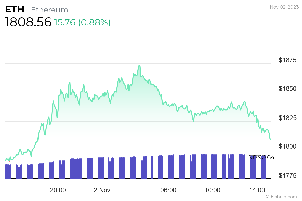Image resolution: width=302 pixels, height=201 pixels.
Task: Click the green 15.76 (0.88%) change
Action: pyautogui.click(x=82, y=23)
